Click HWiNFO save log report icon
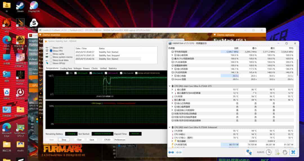 click(277, 152)
